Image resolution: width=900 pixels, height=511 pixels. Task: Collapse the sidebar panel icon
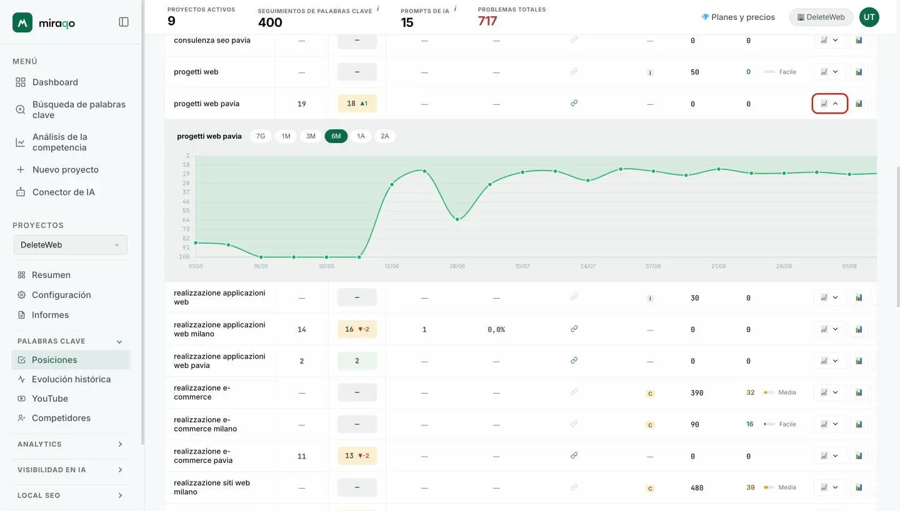[124, 22]
